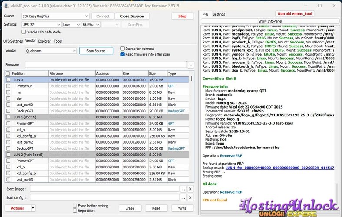342x217 pixels.
Task: Click Show InfoPanel bar
Action: click(270, 21)
